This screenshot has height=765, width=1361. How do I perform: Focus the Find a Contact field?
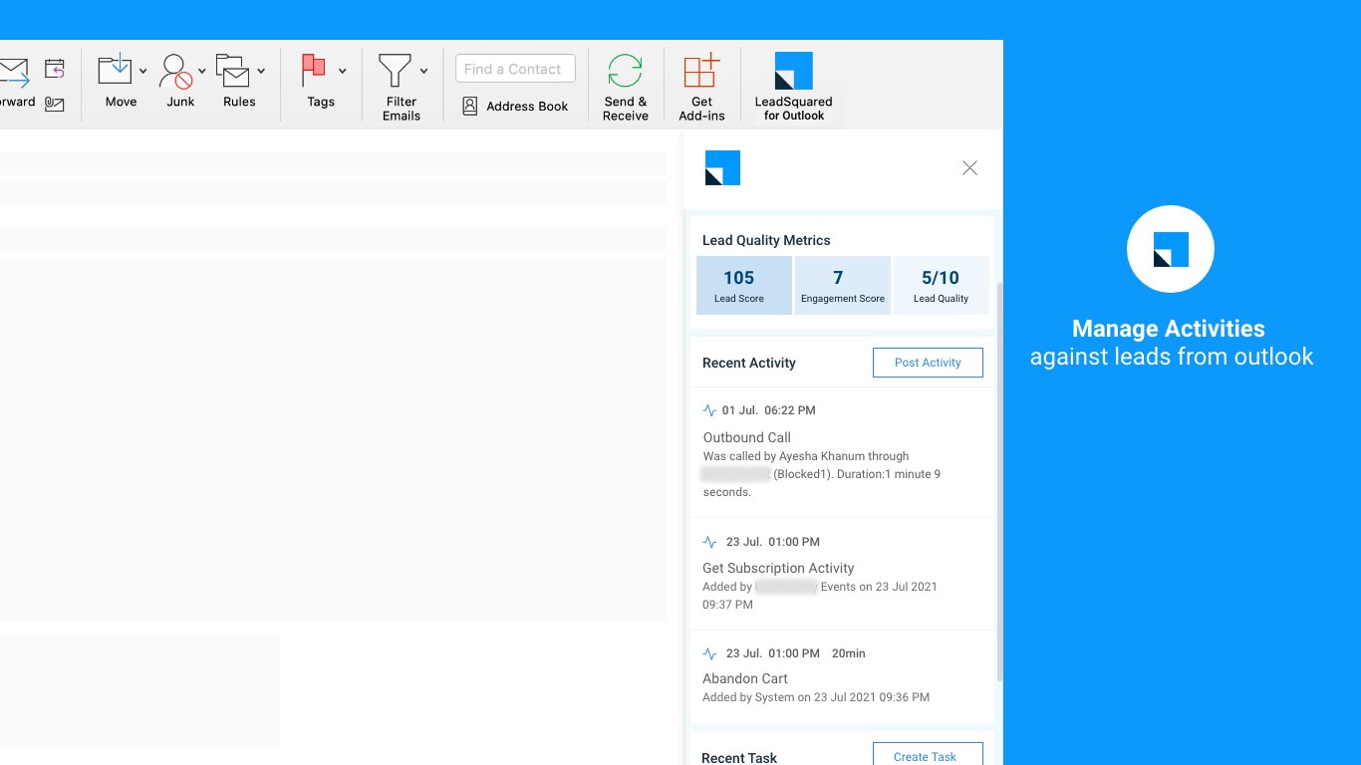(515, 69)
